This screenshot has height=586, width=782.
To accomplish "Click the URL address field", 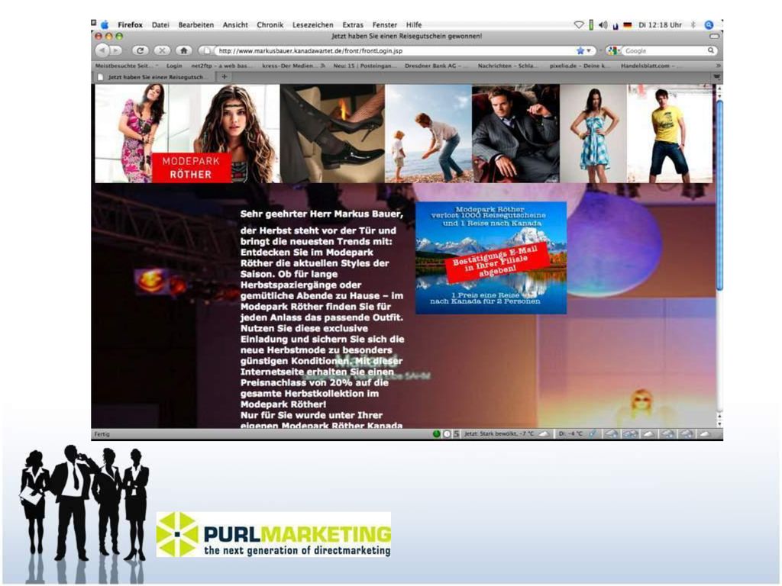I will (x=396, y=51).
